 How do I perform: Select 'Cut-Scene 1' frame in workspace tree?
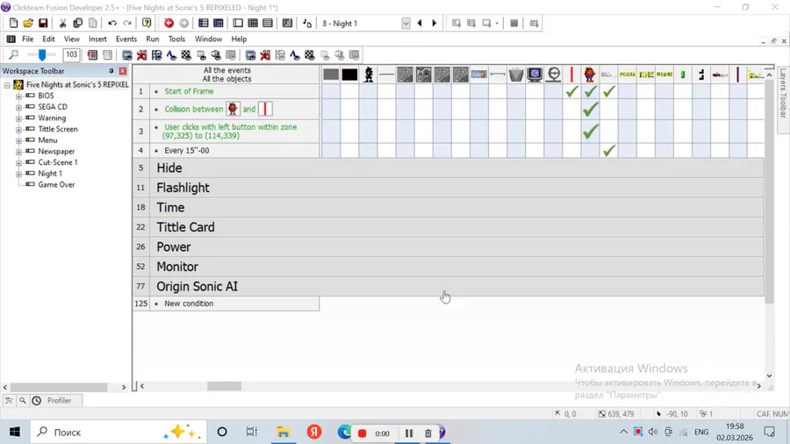coord(58,162)
